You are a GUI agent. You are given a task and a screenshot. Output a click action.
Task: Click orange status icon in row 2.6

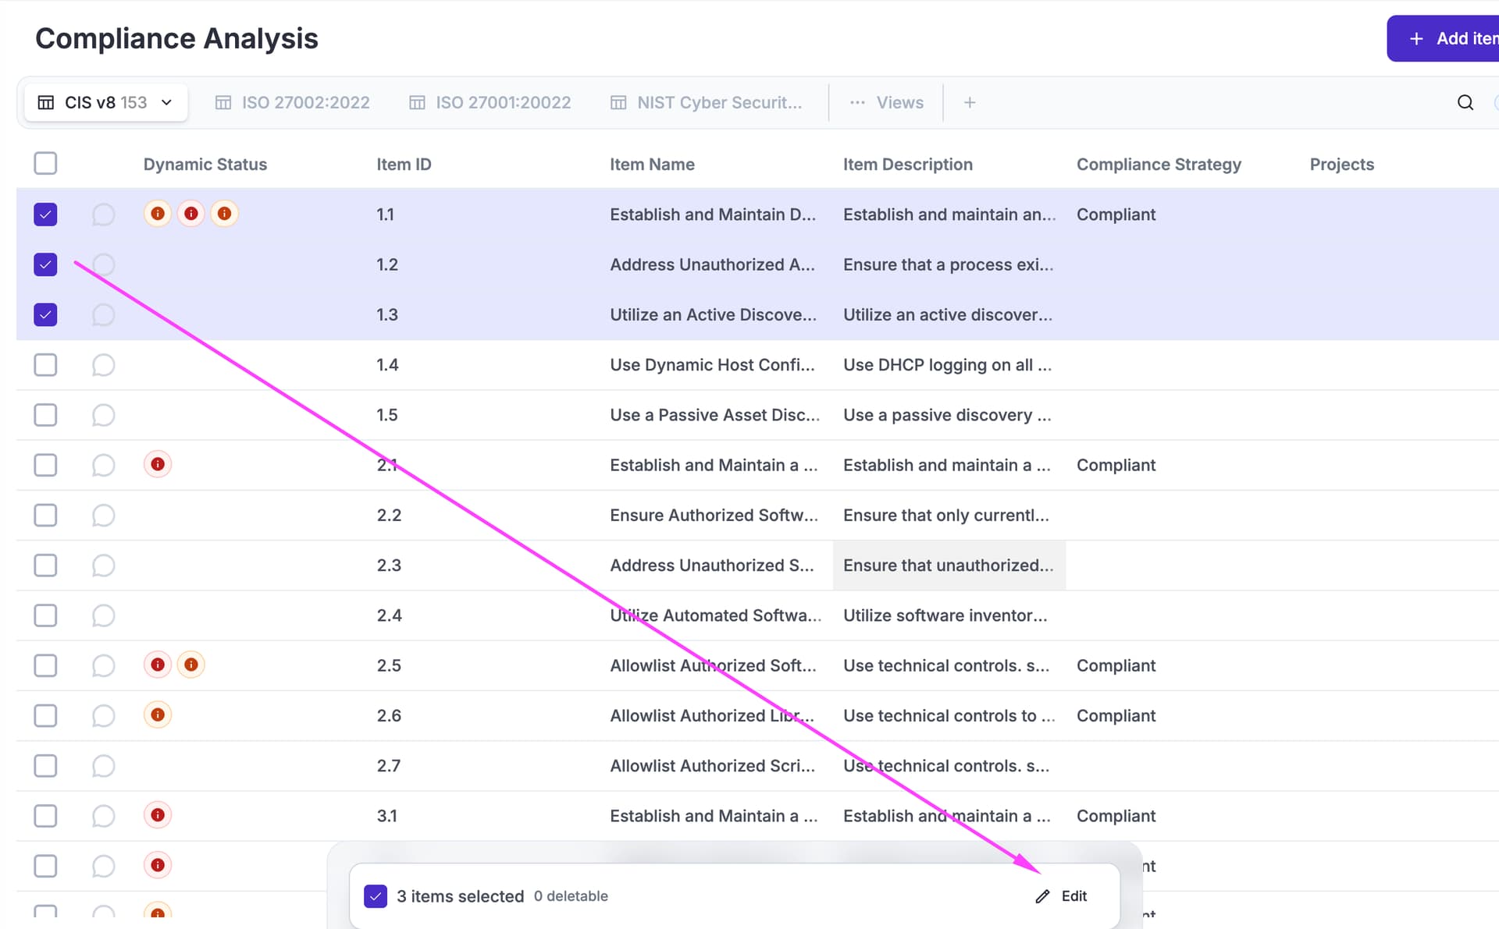click(x=158, y=714)
